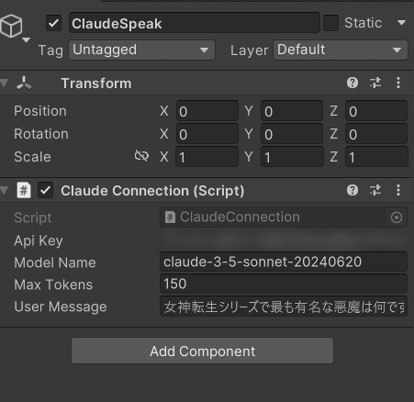Screen dimensions: 414x402
Task: Click the Max Tokens field
Action: coord(284,284)
